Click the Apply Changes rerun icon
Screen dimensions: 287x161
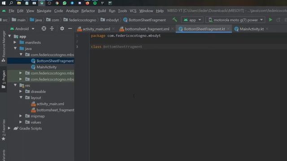tap(278, 20)
